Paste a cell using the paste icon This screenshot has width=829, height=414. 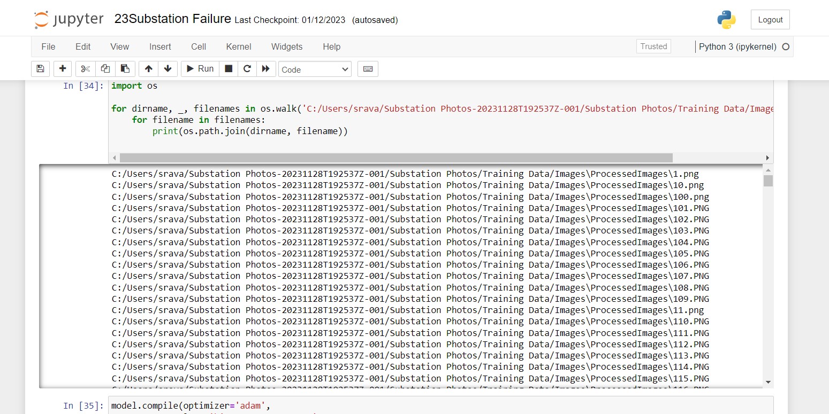click(125, 68)
